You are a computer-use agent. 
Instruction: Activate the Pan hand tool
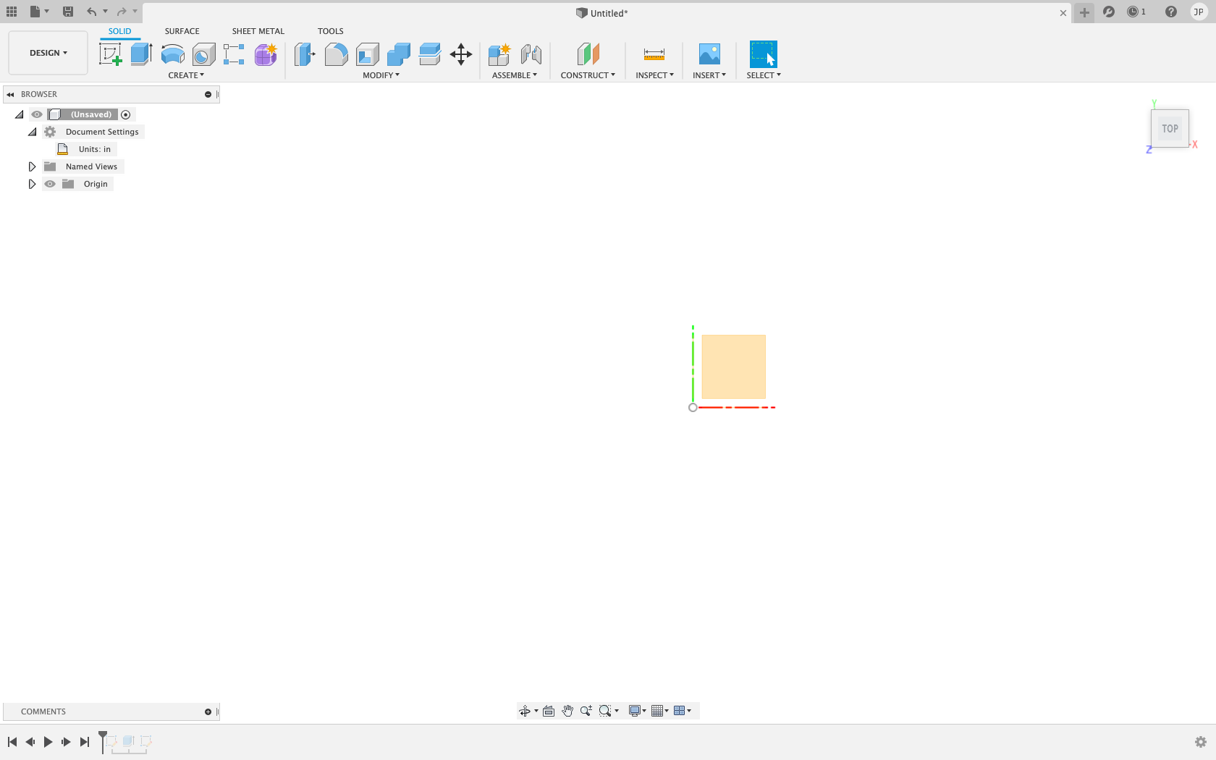click(x=567, y=711)
